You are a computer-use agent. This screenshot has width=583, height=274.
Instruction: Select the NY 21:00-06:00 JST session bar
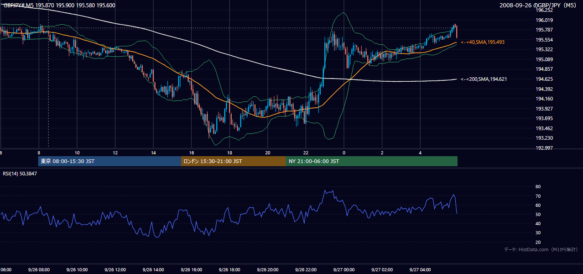tap(372, 161)
